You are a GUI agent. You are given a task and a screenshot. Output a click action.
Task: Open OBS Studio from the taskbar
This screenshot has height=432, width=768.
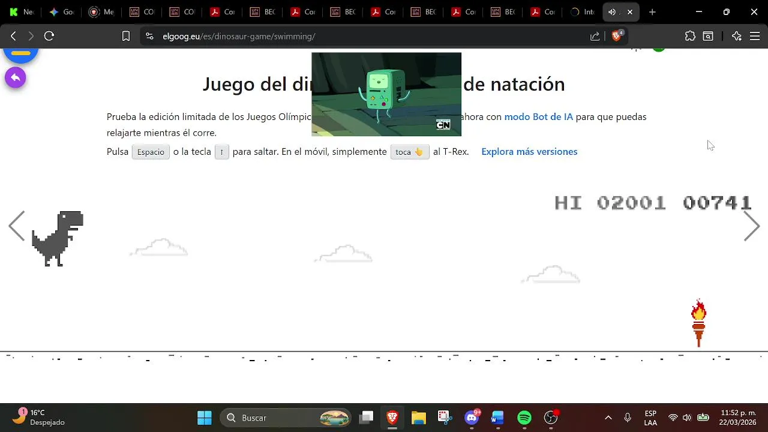[x=551, y=418]
